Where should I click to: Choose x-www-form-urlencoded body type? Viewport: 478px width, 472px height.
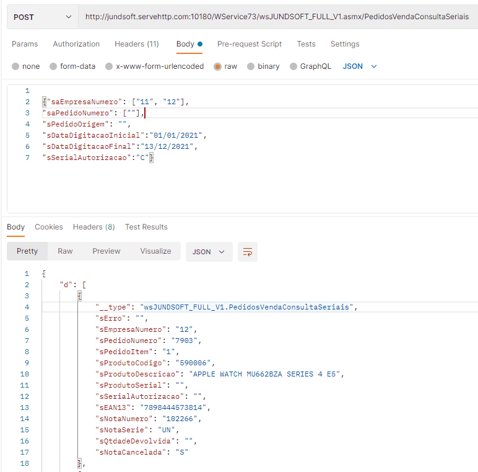pos(109,66)
